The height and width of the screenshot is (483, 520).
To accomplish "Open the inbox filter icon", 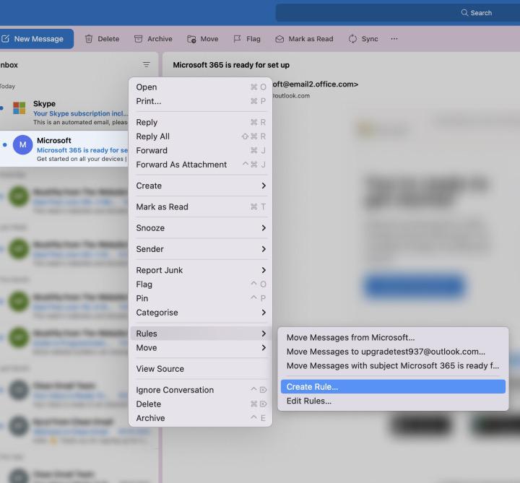I will (147, 65).
